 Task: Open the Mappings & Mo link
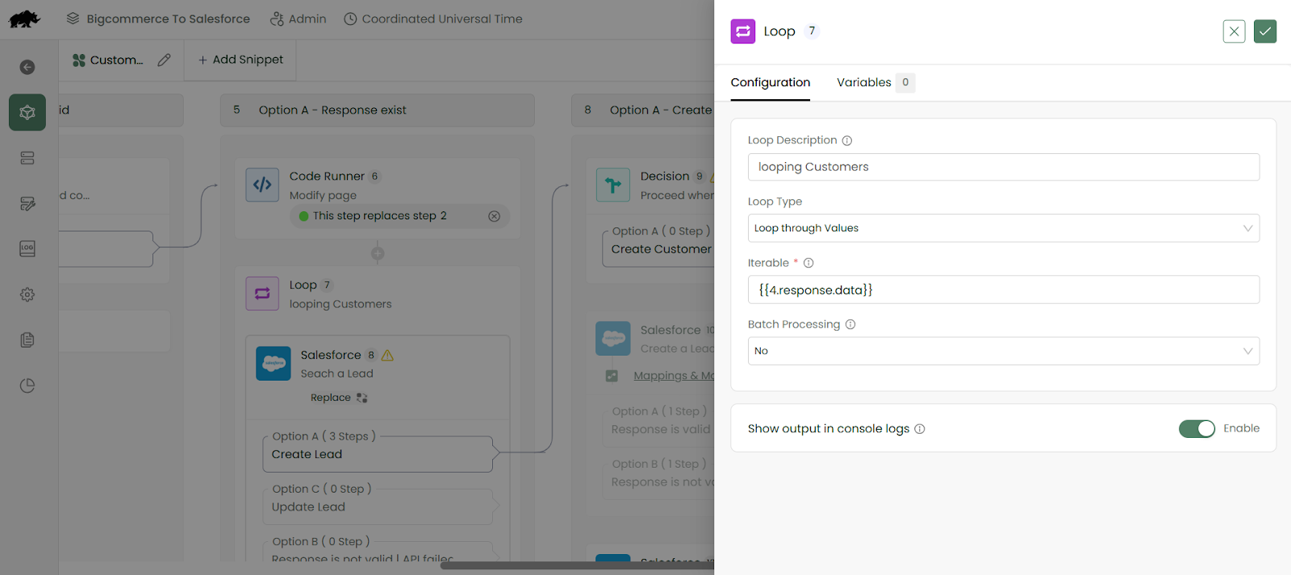pos(674,376)
